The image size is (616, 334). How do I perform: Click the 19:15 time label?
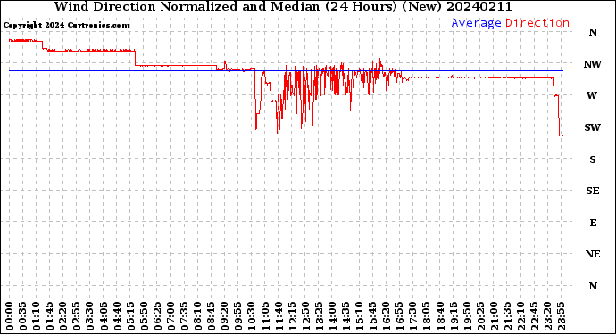(454, 316)
